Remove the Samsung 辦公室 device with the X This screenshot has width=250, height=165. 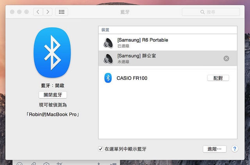[x=226, y=59]
